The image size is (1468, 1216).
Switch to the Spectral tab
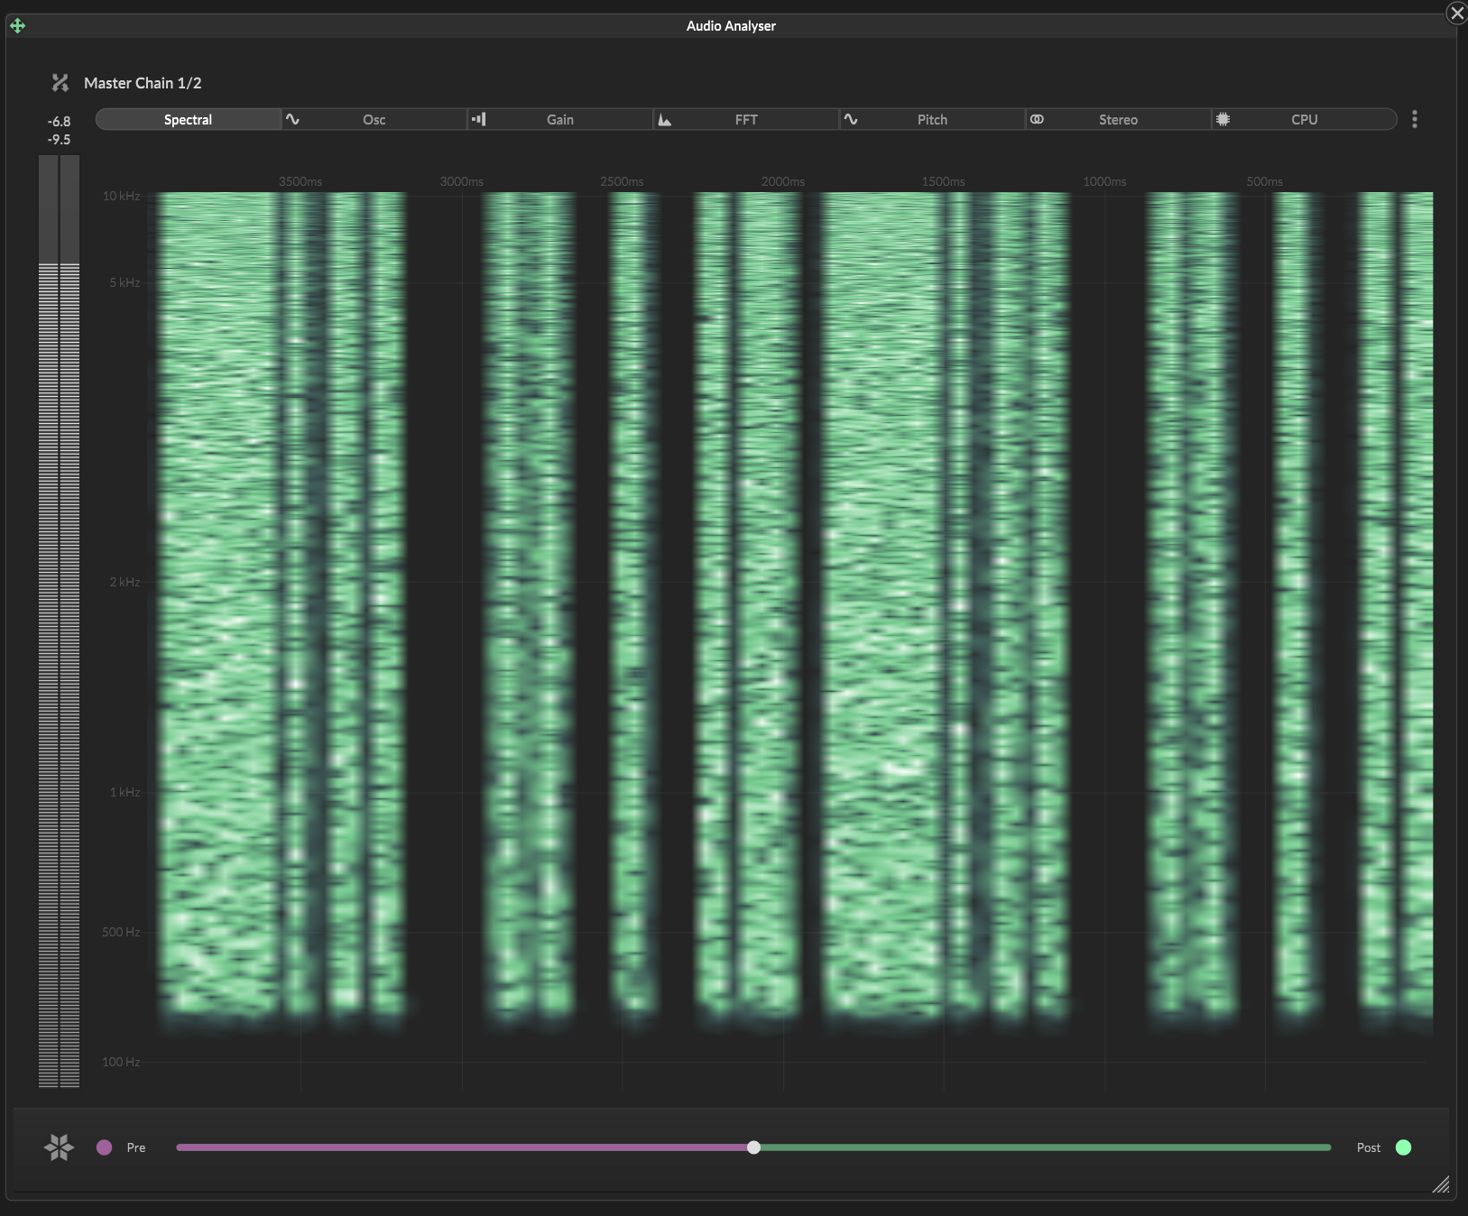click(187, 118)
